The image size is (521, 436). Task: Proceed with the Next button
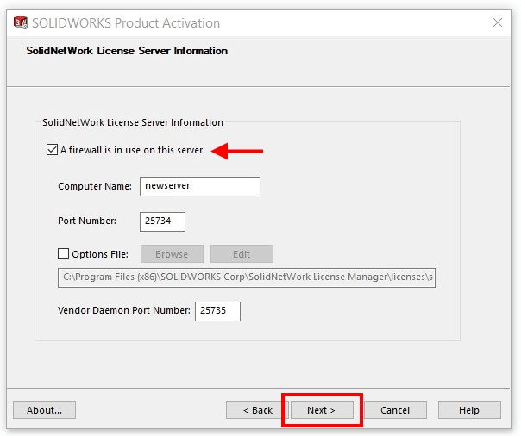pos(322,410)
